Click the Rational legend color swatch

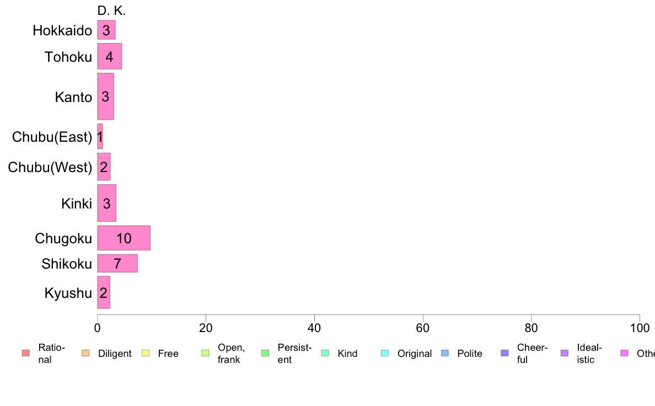(26, 353)
